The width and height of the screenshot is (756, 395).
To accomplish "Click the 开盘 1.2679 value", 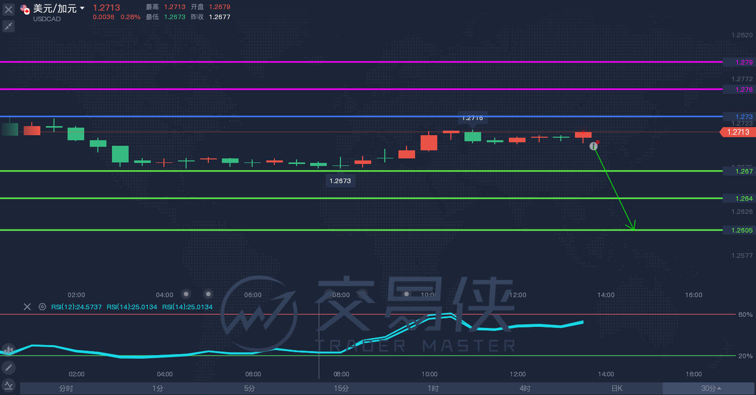I will point(219,7).
